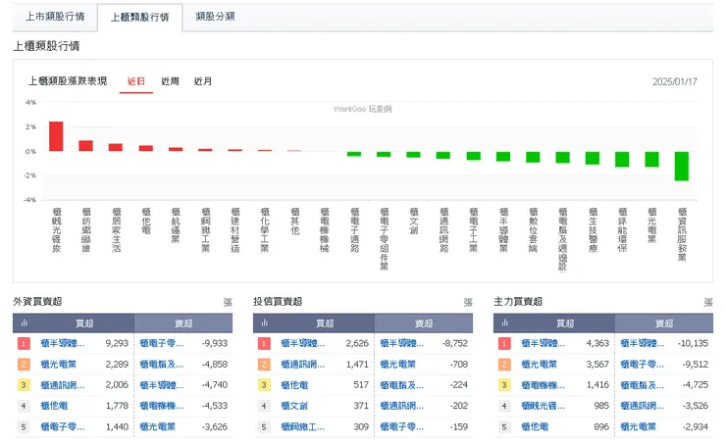Open 櫃電機機 link in 外資 賣超 column

click(161, 406)
